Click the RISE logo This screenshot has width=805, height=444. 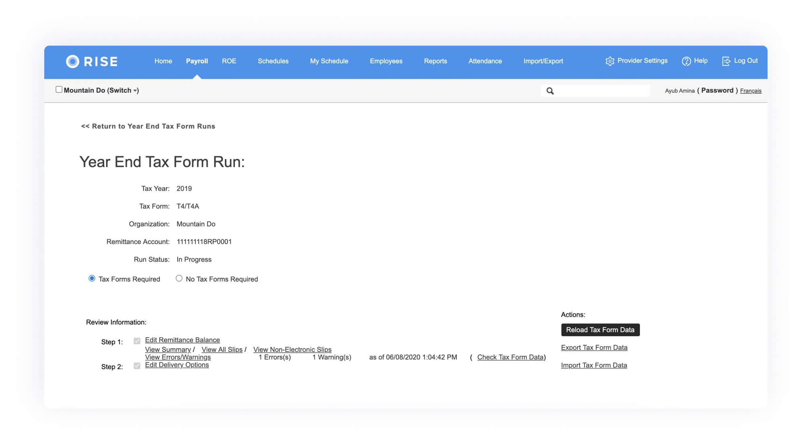(x=92, y=61)
